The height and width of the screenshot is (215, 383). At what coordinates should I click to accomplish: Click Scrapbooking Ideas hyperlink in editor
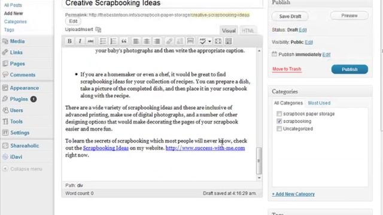click(105, 148)
